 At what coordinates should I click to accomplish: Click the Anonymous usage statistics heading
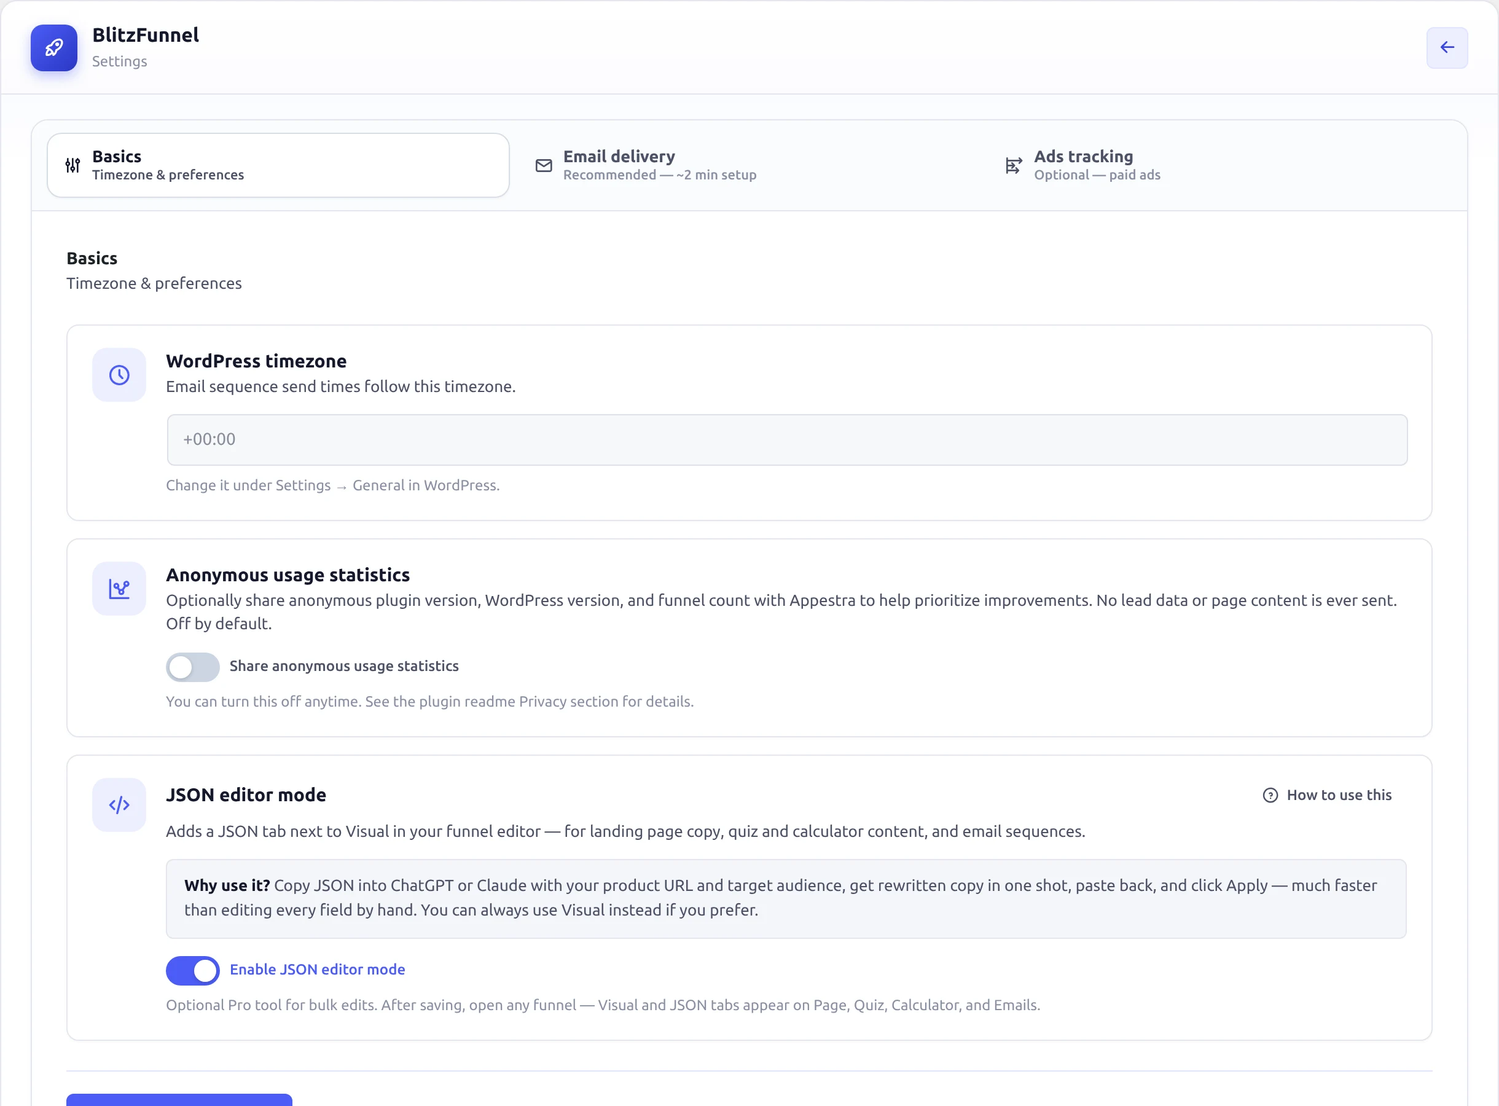pyautogui.click(x=288, y=575)
